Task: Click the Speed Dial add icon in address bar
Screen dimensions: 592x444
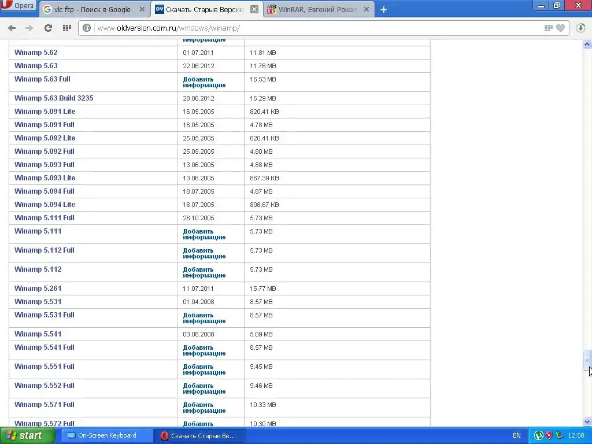Action: coord(549,28)
